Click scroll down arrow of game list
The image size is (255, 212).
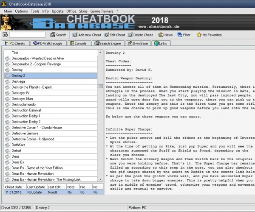100,179
